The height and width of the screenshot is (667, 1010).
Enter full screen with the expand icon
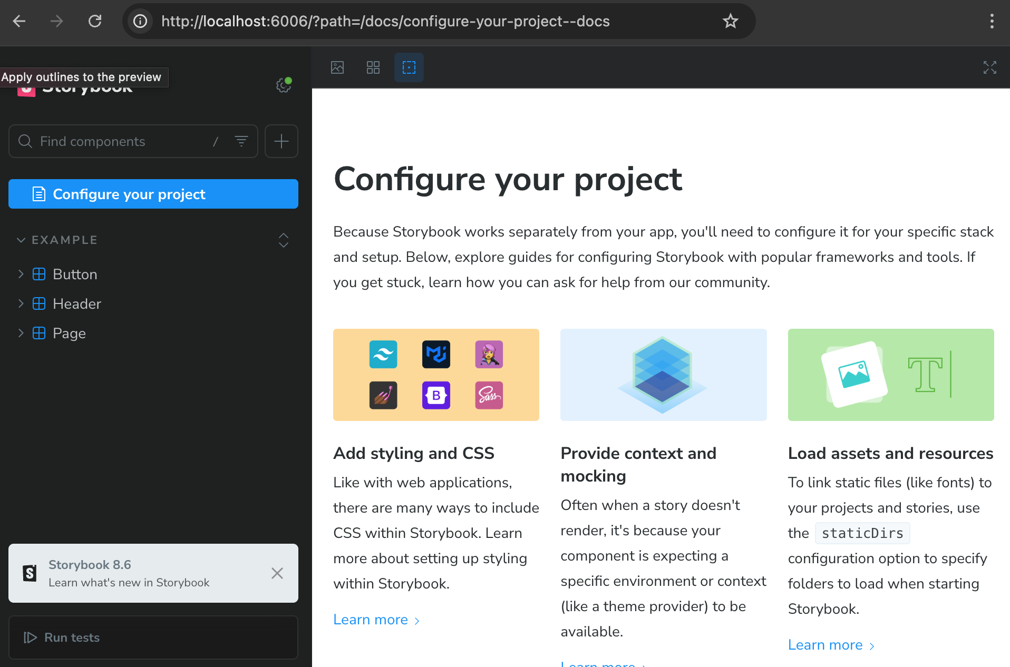pos(989,67)
